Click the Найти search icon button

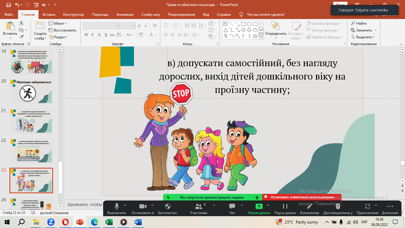[359, 23]
